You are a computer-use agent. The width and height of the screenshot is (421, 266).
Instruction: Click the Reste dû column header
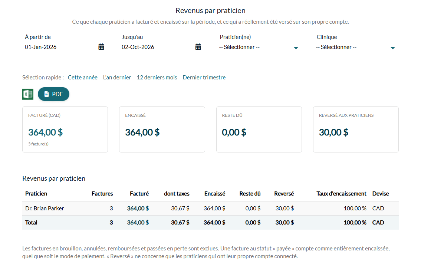(250, 194)
